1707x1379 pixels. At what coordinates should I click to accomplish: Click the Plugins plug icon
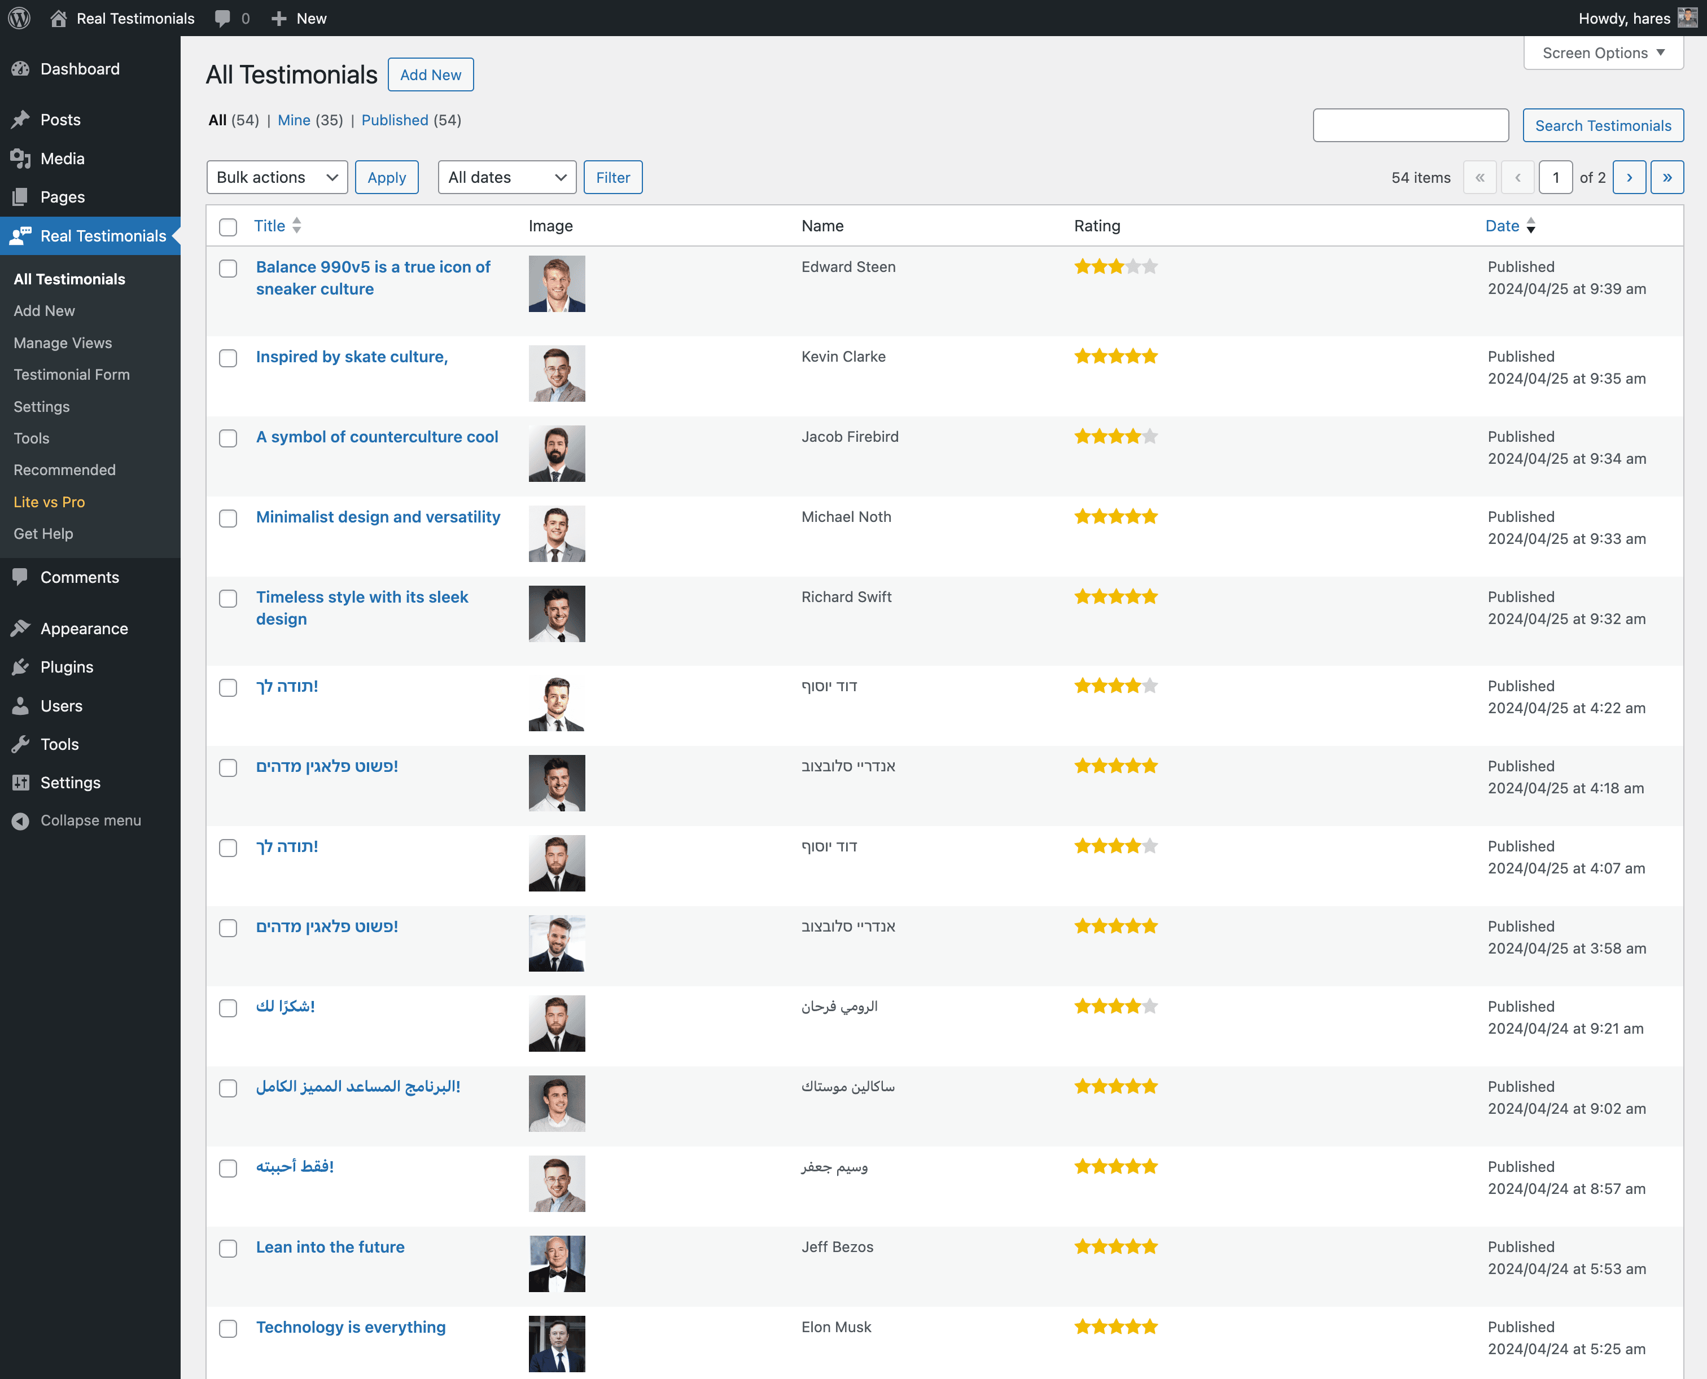(x=21, y=667)
